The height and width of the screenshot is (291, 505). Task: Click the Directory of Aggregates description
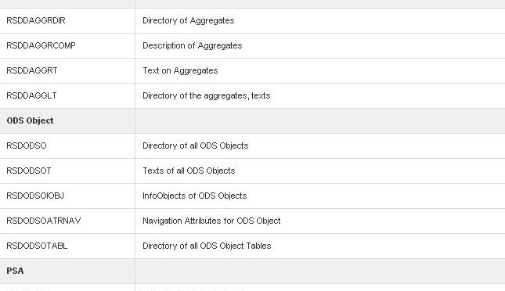pos(189,20)
